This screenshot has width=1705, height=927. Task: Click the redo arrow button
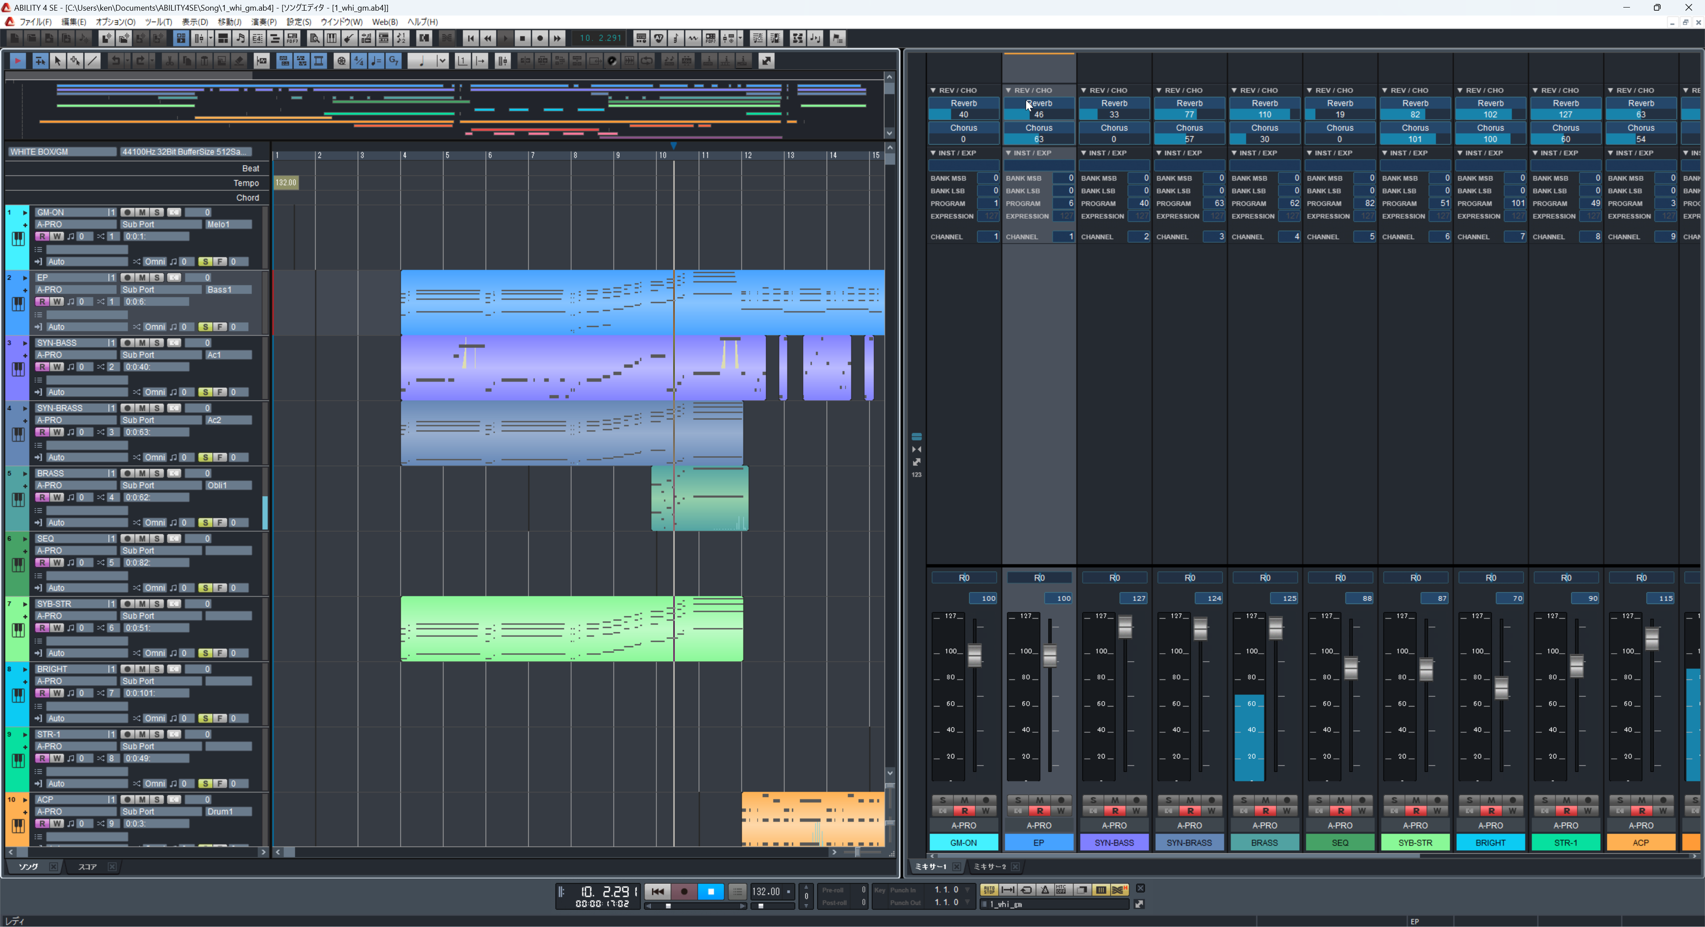(x=140, y=61)
